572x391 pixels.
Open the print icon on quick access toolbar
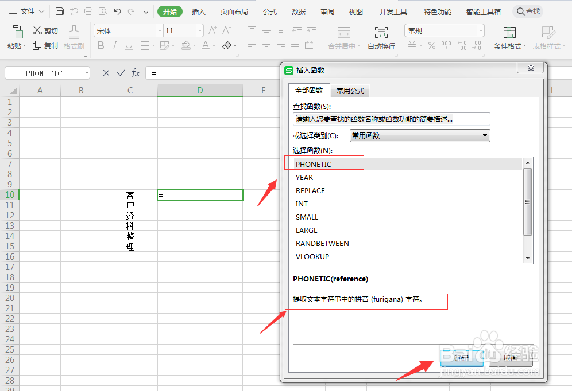(88, 10)
